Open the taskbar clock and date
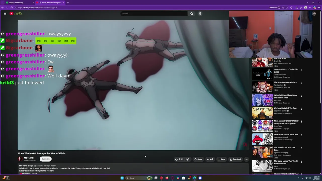The width and height of the screenshot is (322, 181). coord(316,178)
